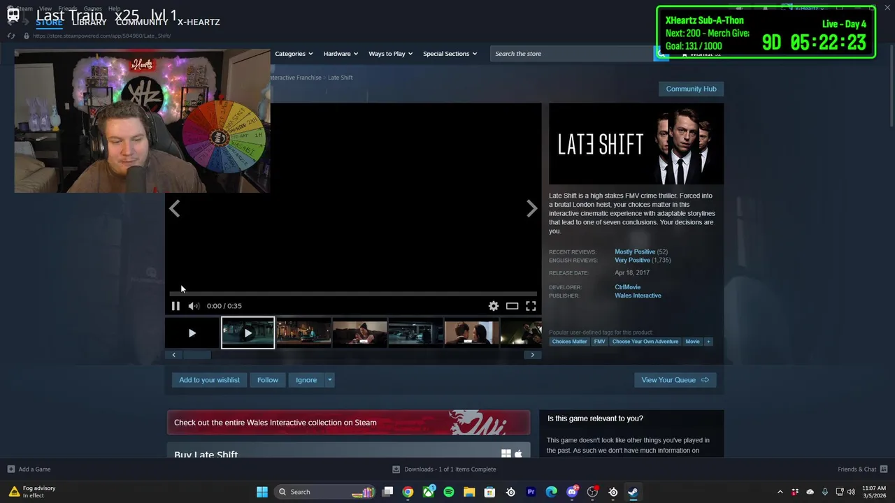Viewport: 895px width, 503px height.
Task: Open the Very Positive English reviews
Action: pyautogui.click(x=632, y=260)
